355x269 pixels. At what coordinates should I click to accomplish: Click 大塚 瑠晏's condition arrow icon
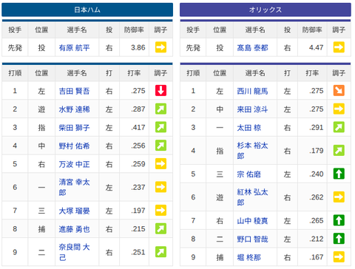(160, 211)
